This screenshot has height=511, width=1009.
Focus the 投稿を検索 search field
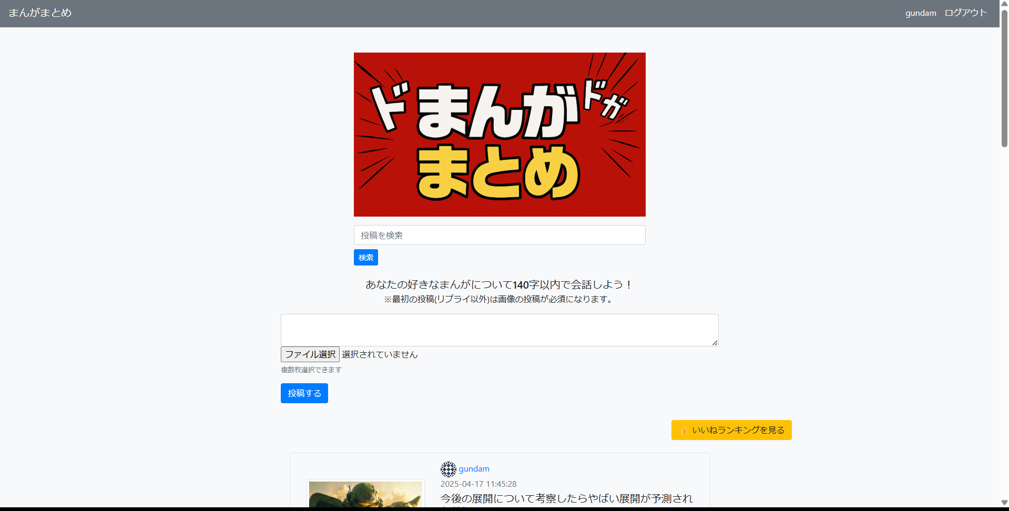click(500, 235)
